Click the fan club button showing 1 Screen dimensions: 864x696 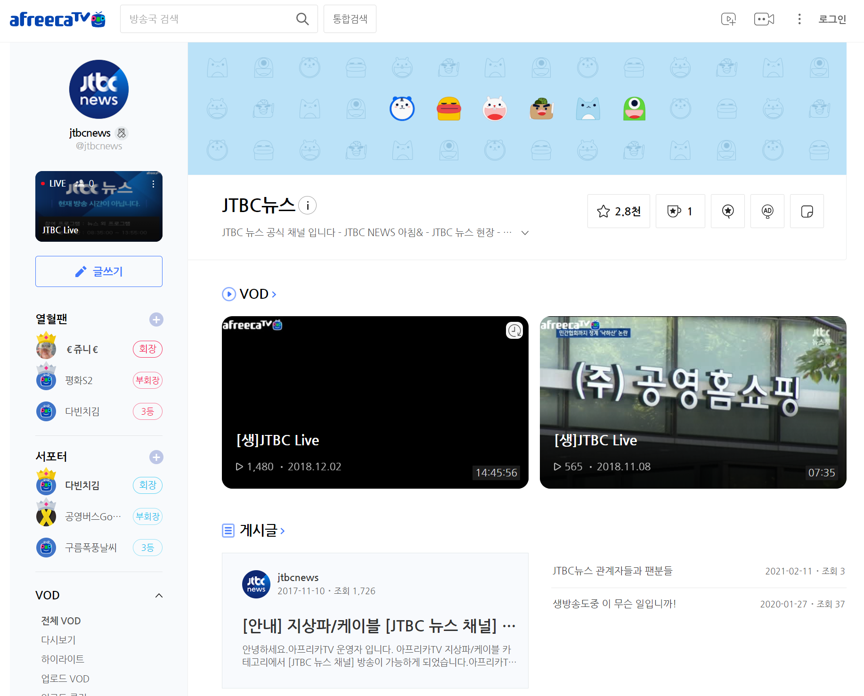[680, 211]
